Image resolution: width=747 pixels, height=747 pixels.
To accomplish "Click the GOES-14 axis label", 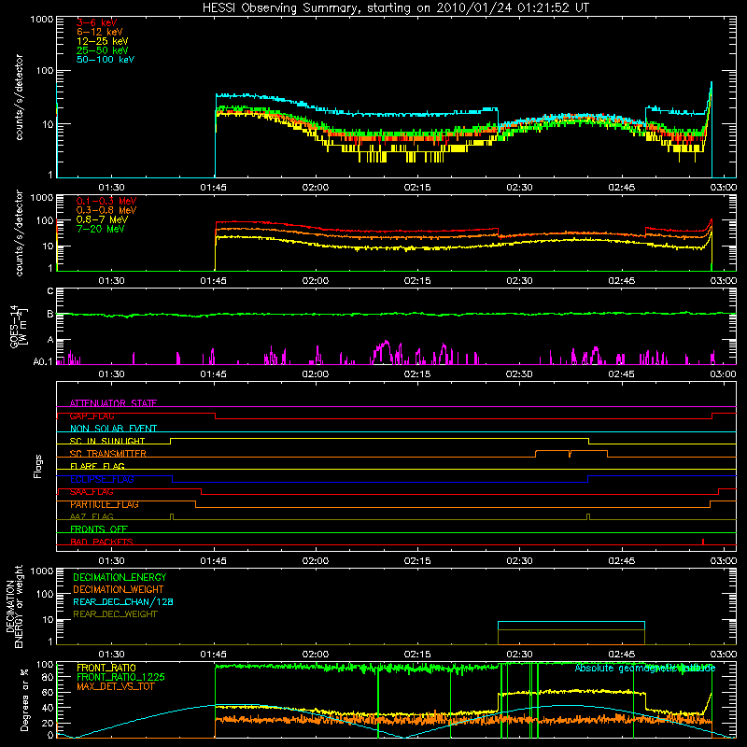I will (18, 326).
